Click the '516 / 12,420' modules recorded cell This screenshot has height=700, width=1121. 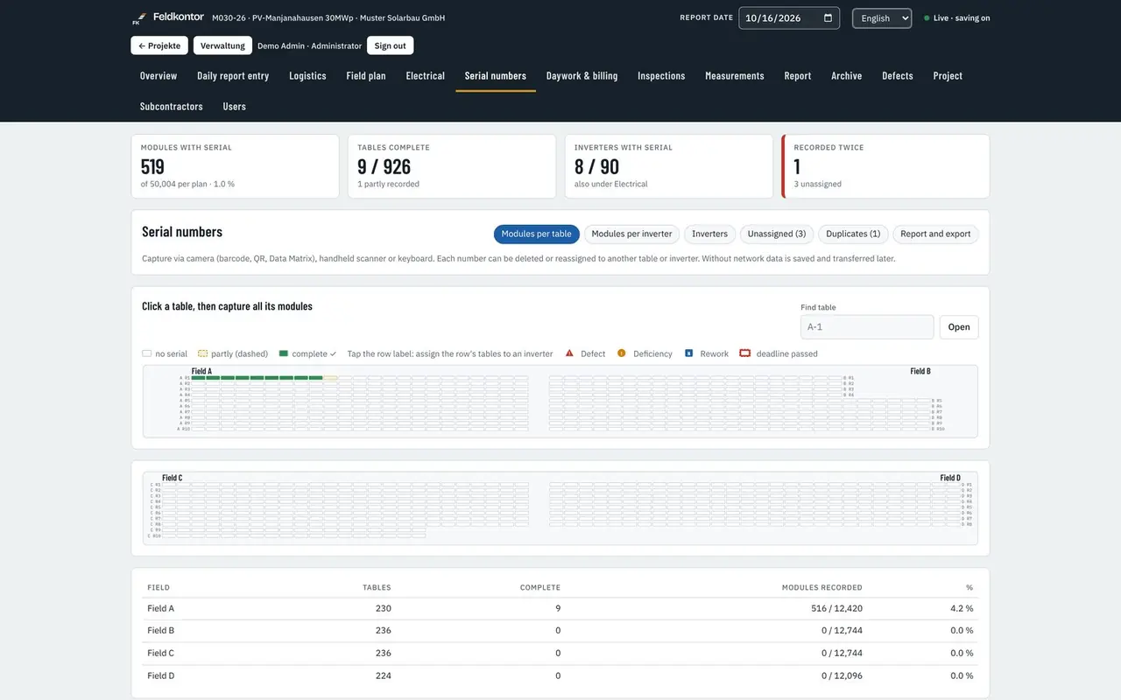[836, 609]
